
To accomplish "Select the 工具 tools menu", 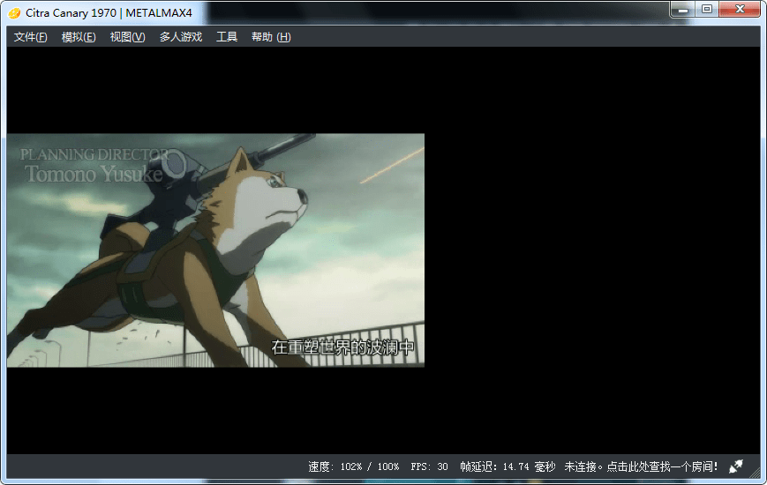I will 227,37.
